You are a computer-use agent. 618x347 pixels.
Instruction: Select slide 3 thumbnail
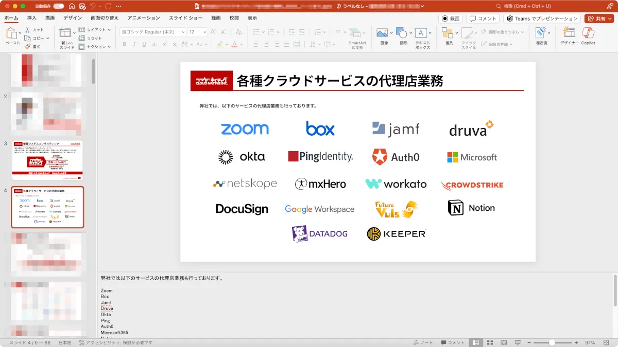point(47,160)
